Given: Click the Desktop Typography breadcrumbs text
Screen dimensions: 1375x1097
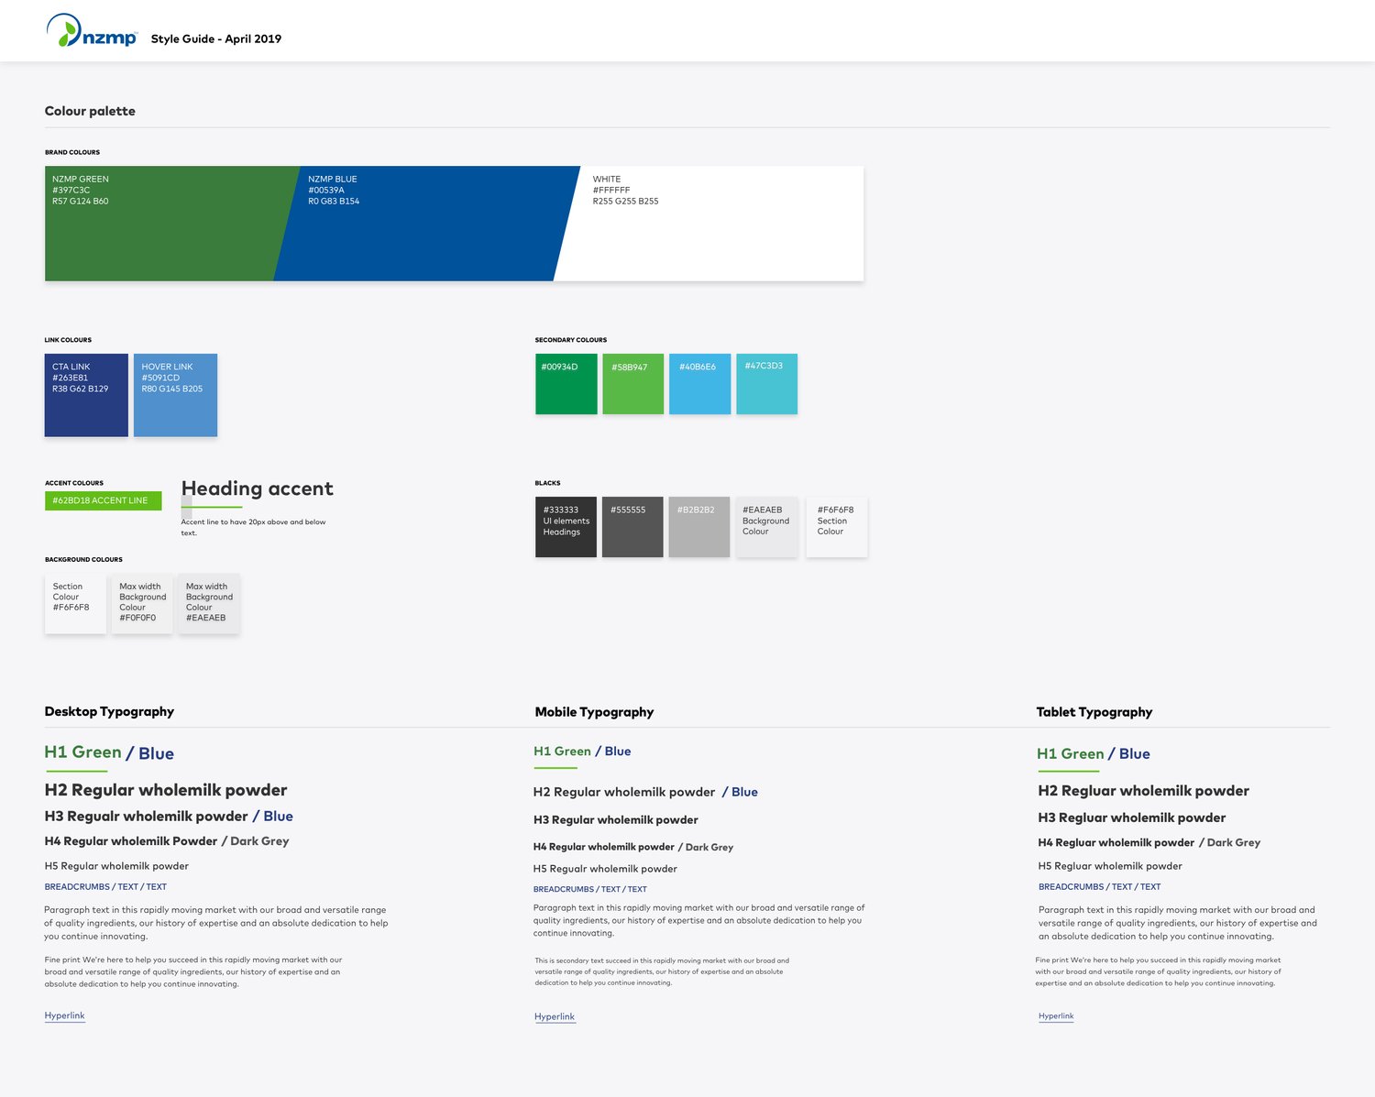Looking at the screenshot, I should pos(105,887).
